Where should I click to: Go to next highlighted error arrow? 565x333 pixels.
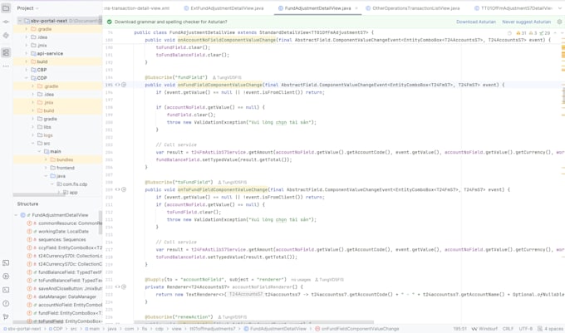click(561, 32)
